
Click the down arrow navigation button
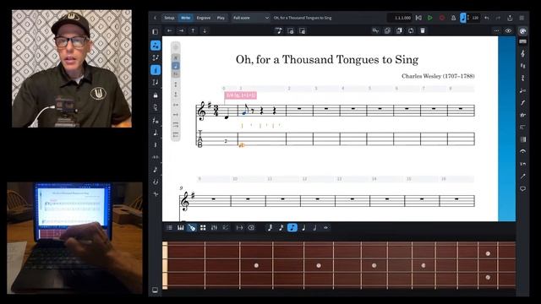point(205,30)
